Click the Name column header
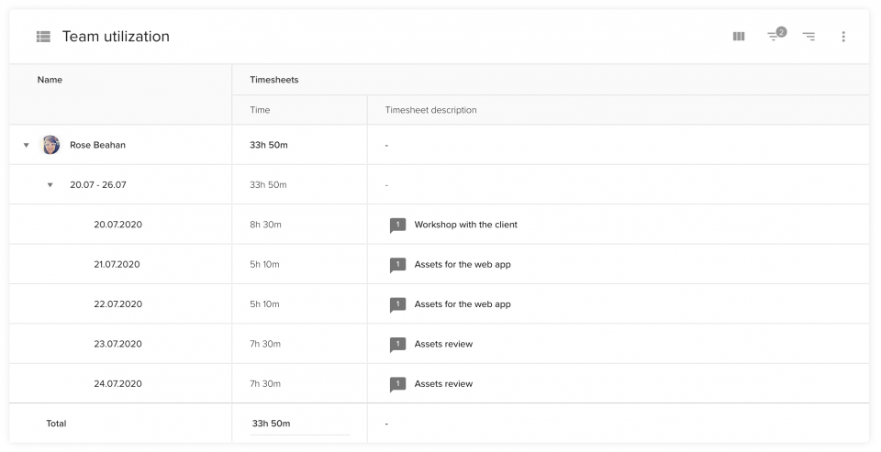Viewport: 881px width, 452px height. tap(50, 80)
